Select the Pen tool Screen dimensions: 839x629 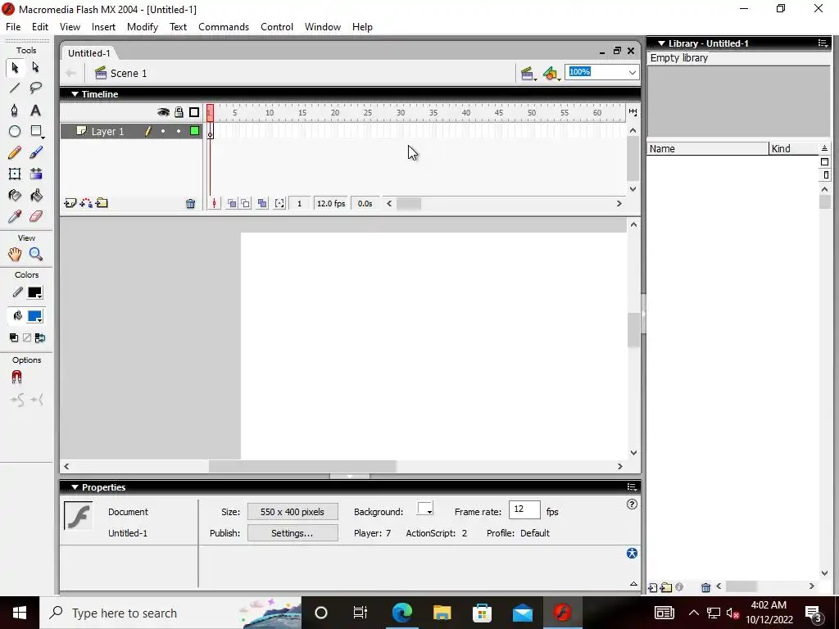pos(15,111)
